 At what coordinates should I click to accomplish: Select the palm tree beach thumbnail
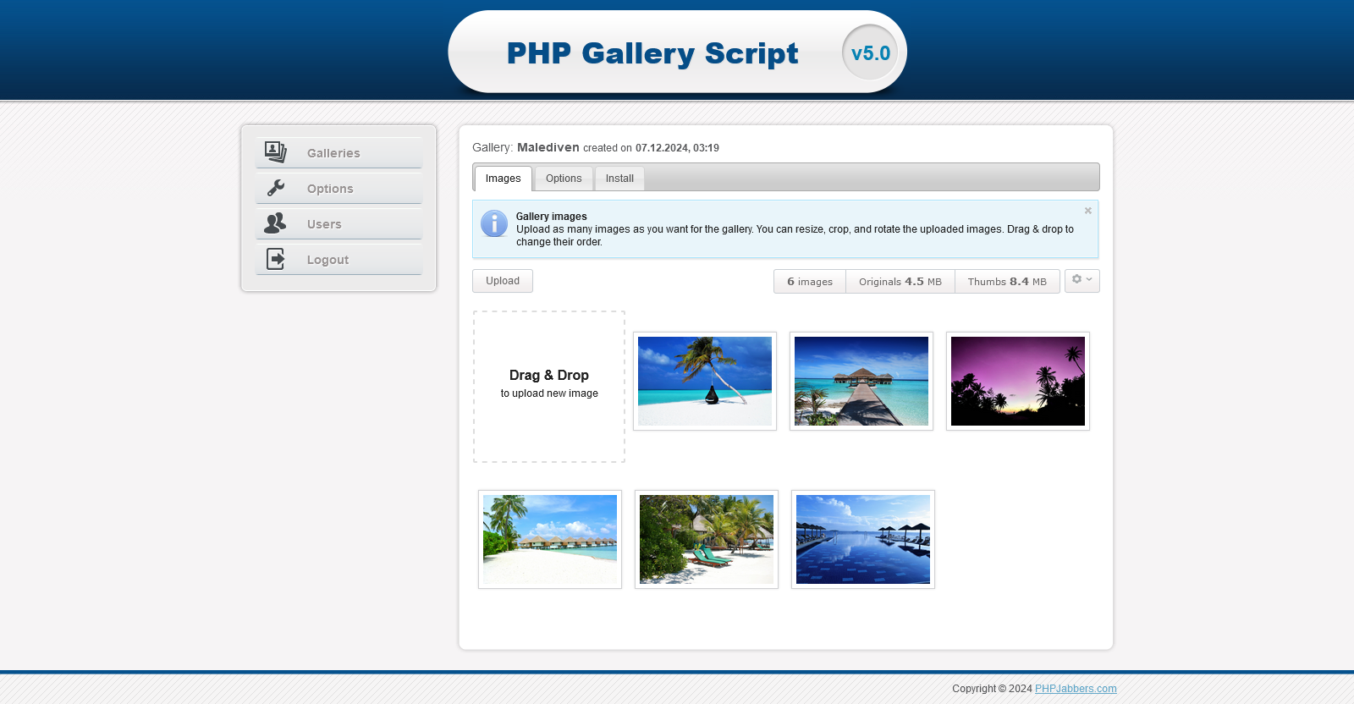coord(705,381)
